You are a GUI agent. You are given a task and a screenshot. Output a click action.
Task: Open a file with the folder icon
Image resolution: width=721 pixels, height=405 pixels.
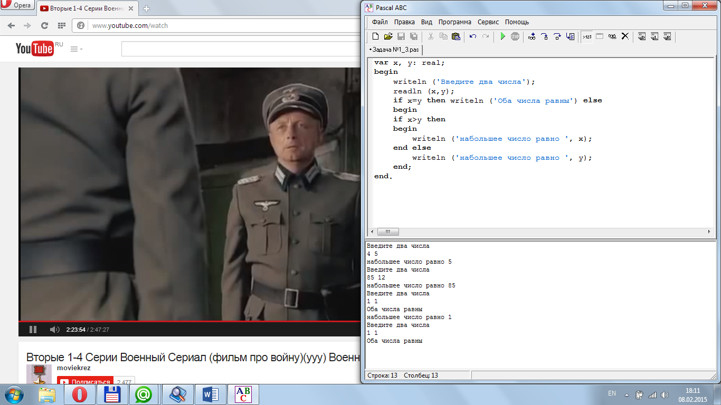388,36
